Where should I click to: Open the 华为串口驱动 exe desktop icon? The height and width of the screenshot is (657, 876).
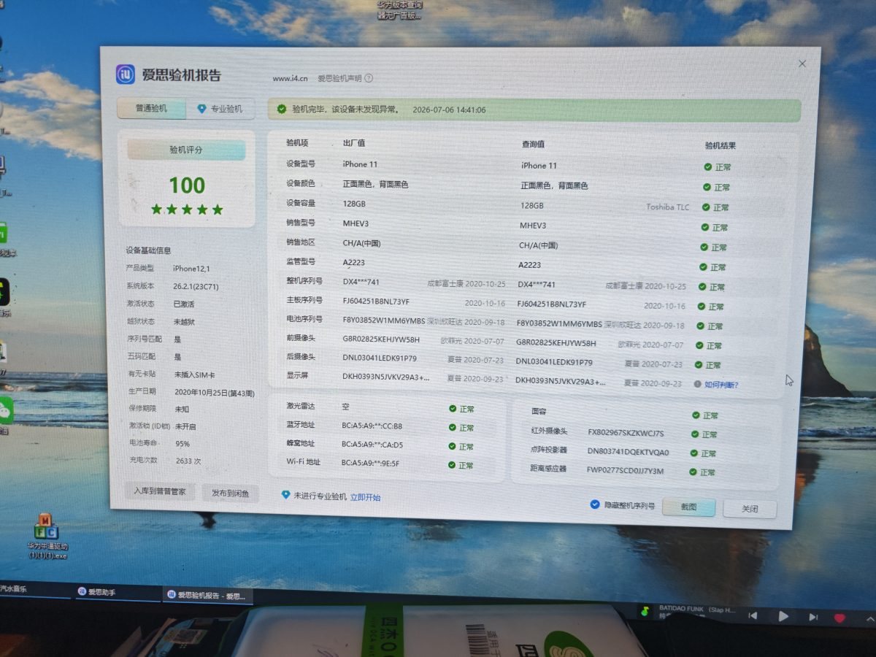tap(47, 526)
